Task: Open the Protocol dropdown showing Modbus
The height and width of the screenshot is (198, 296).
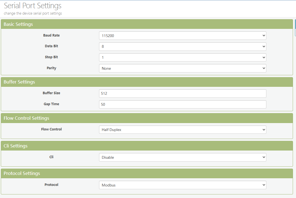Action: [x=182, y=185]
